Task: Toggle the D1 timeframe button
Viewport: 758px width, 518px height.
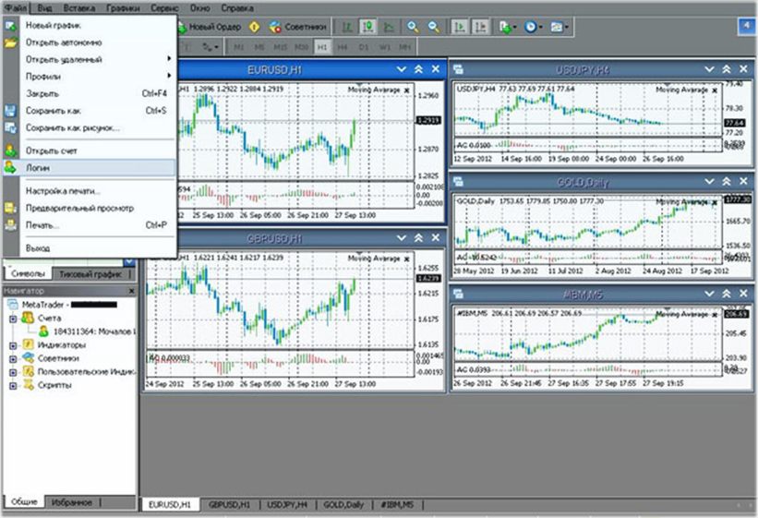Action: pos(363,45)
